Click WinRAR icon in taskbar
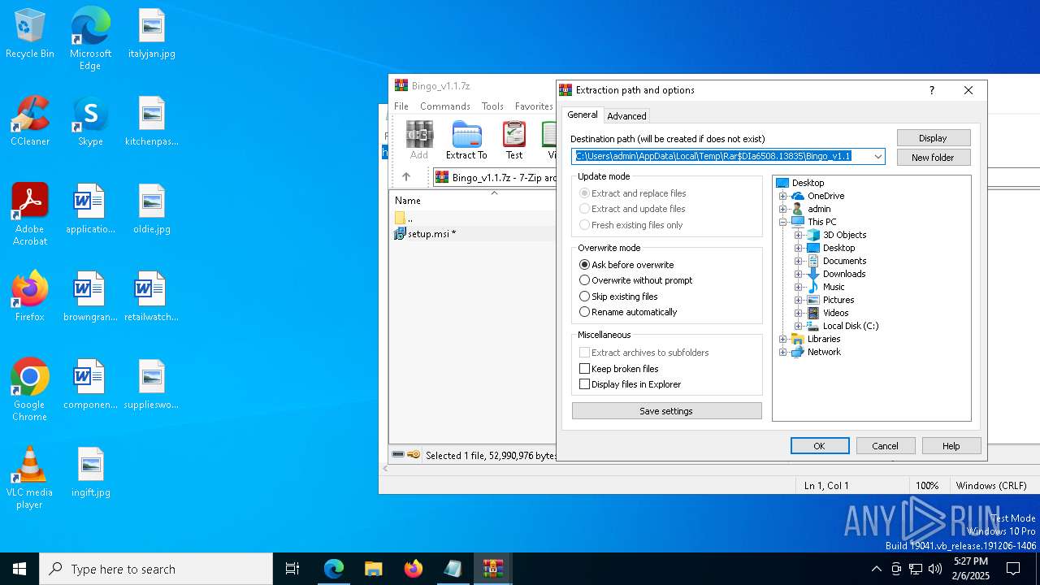Screen dimensions: 1040x585 click(493, 569)
